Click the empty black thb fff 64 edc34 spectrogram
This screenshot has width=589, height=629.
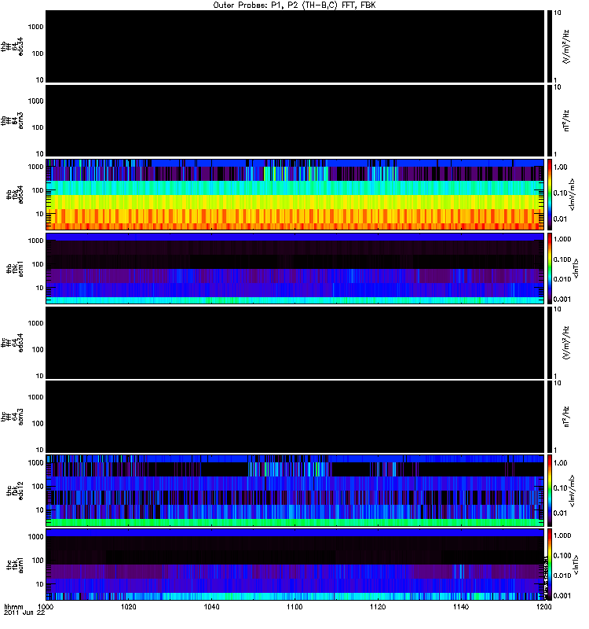click(295, 46)
